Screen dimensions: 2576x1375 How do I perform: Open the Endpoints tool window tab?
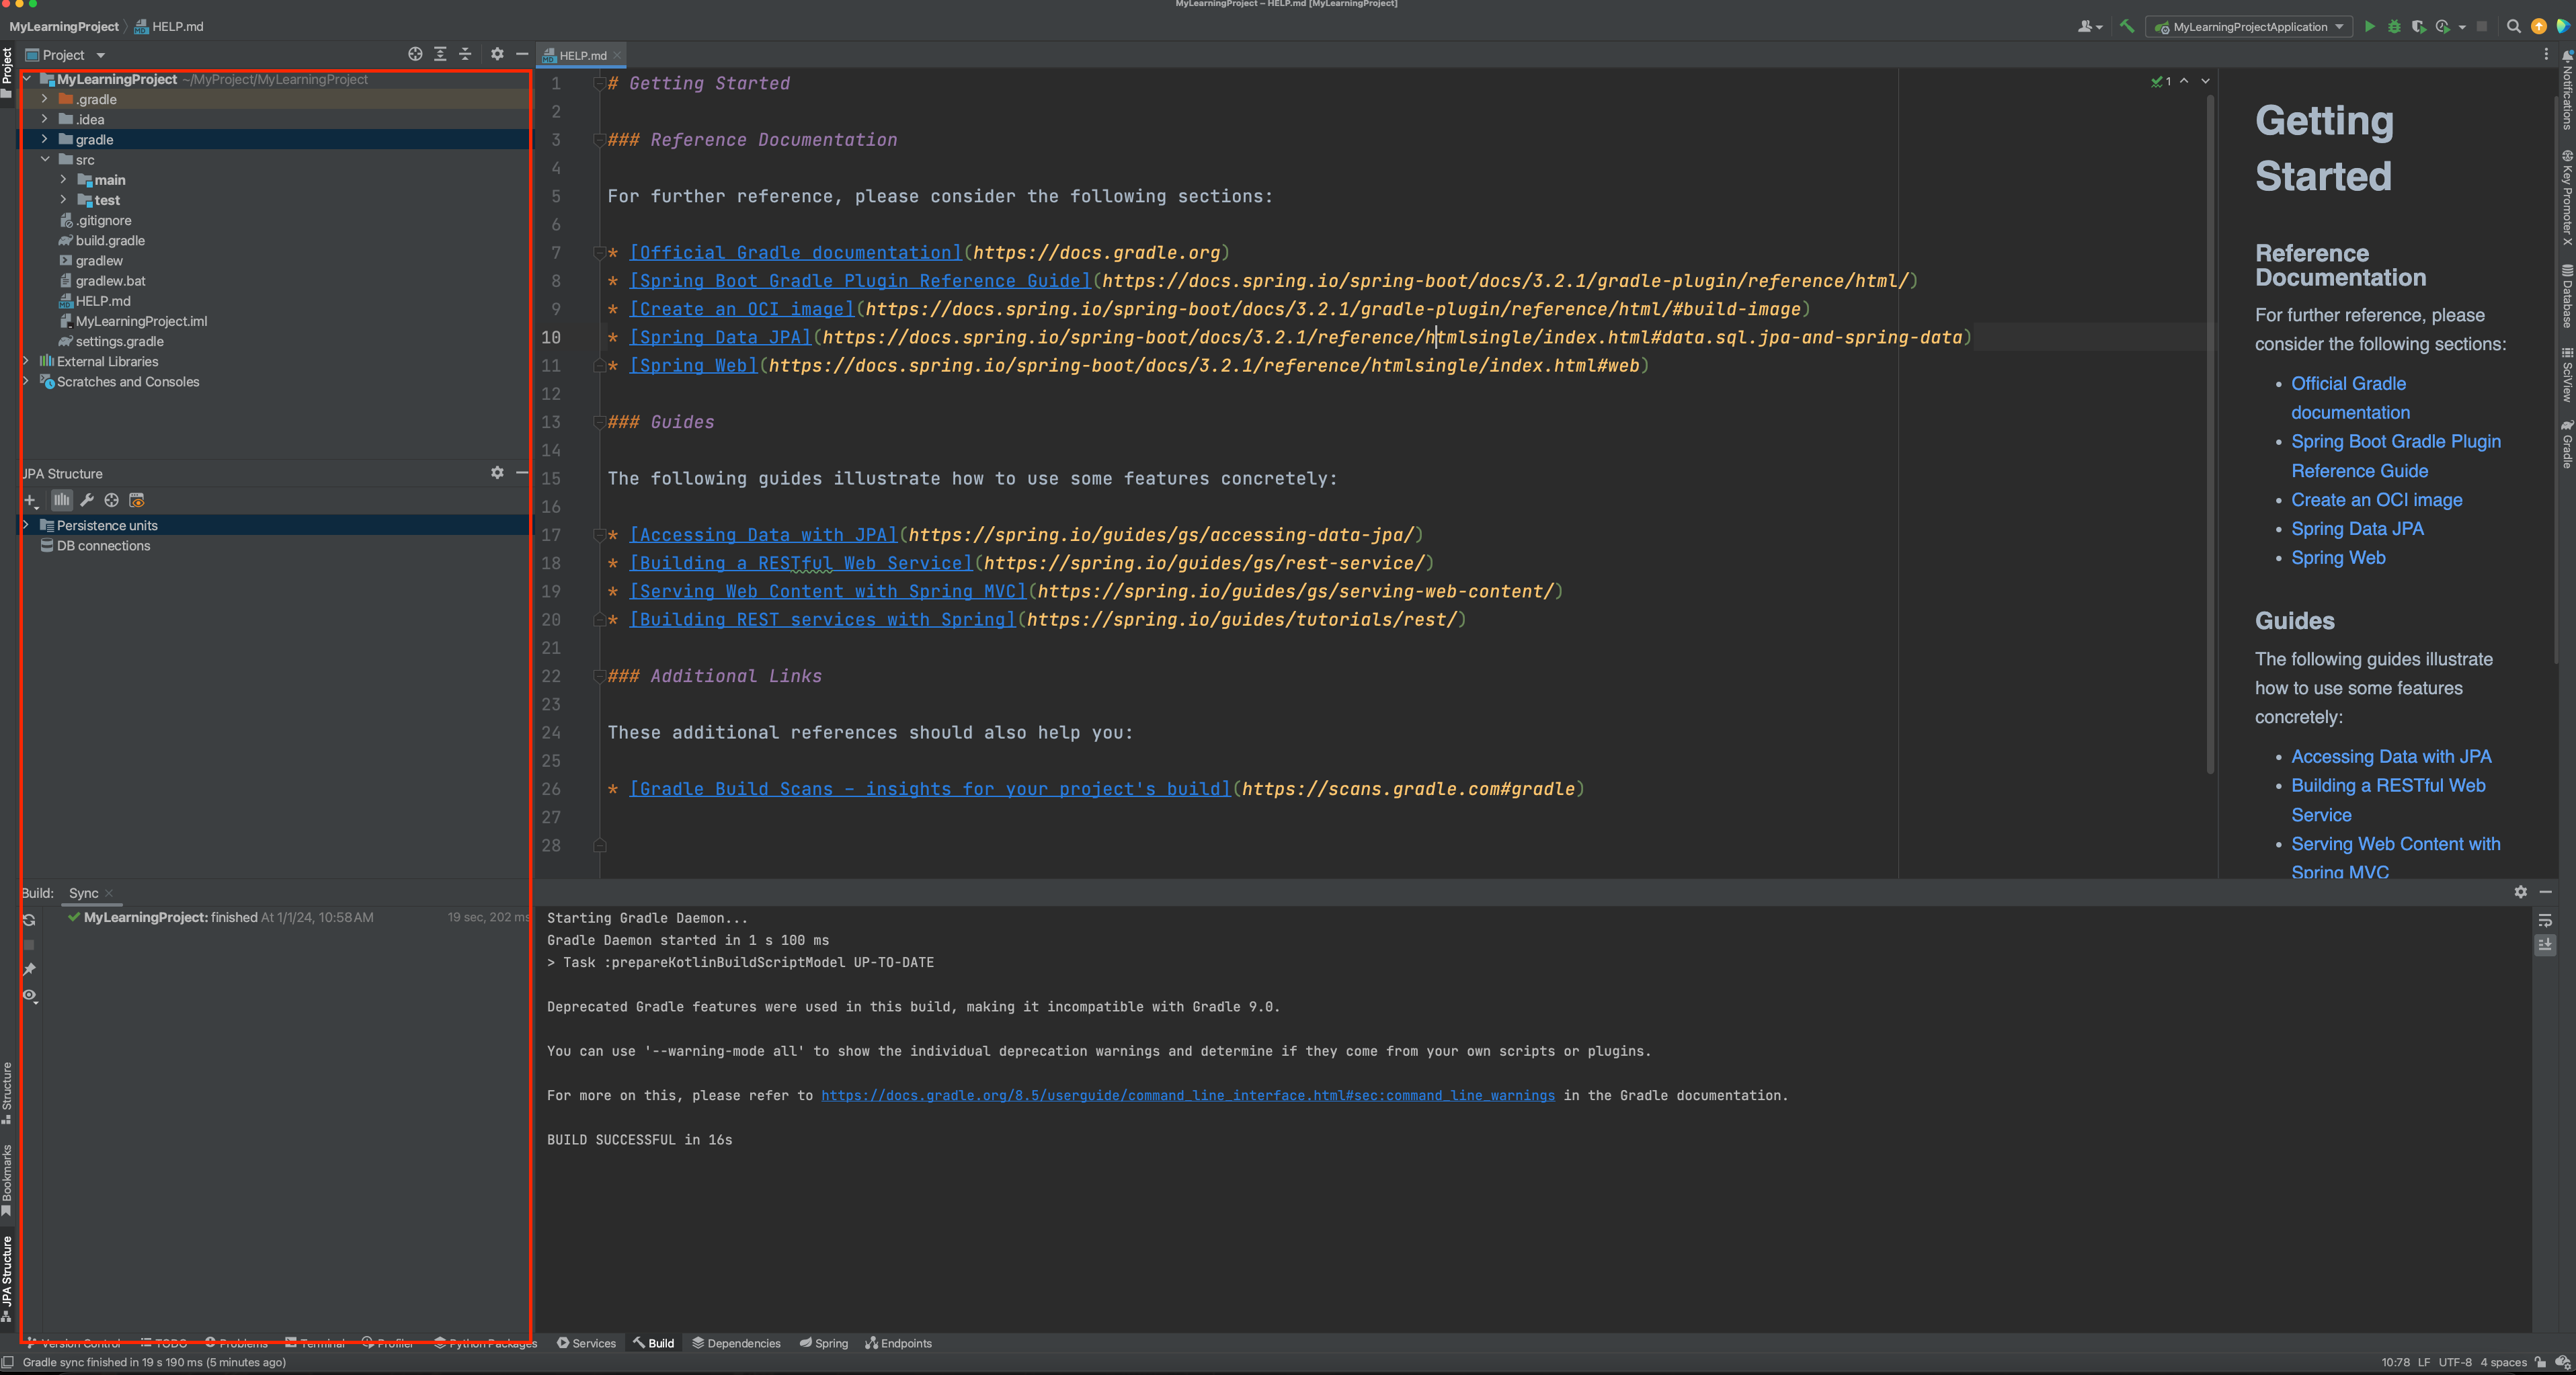(898, 1343)
